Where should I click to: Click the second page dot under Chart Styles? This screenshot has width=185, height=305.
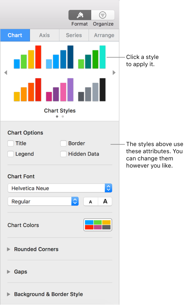click(x=62, y=116)
